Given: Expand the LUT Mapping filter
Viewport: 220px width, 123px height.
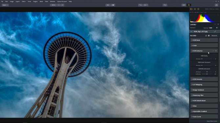Looking at the screenshot, I should 204,85.
